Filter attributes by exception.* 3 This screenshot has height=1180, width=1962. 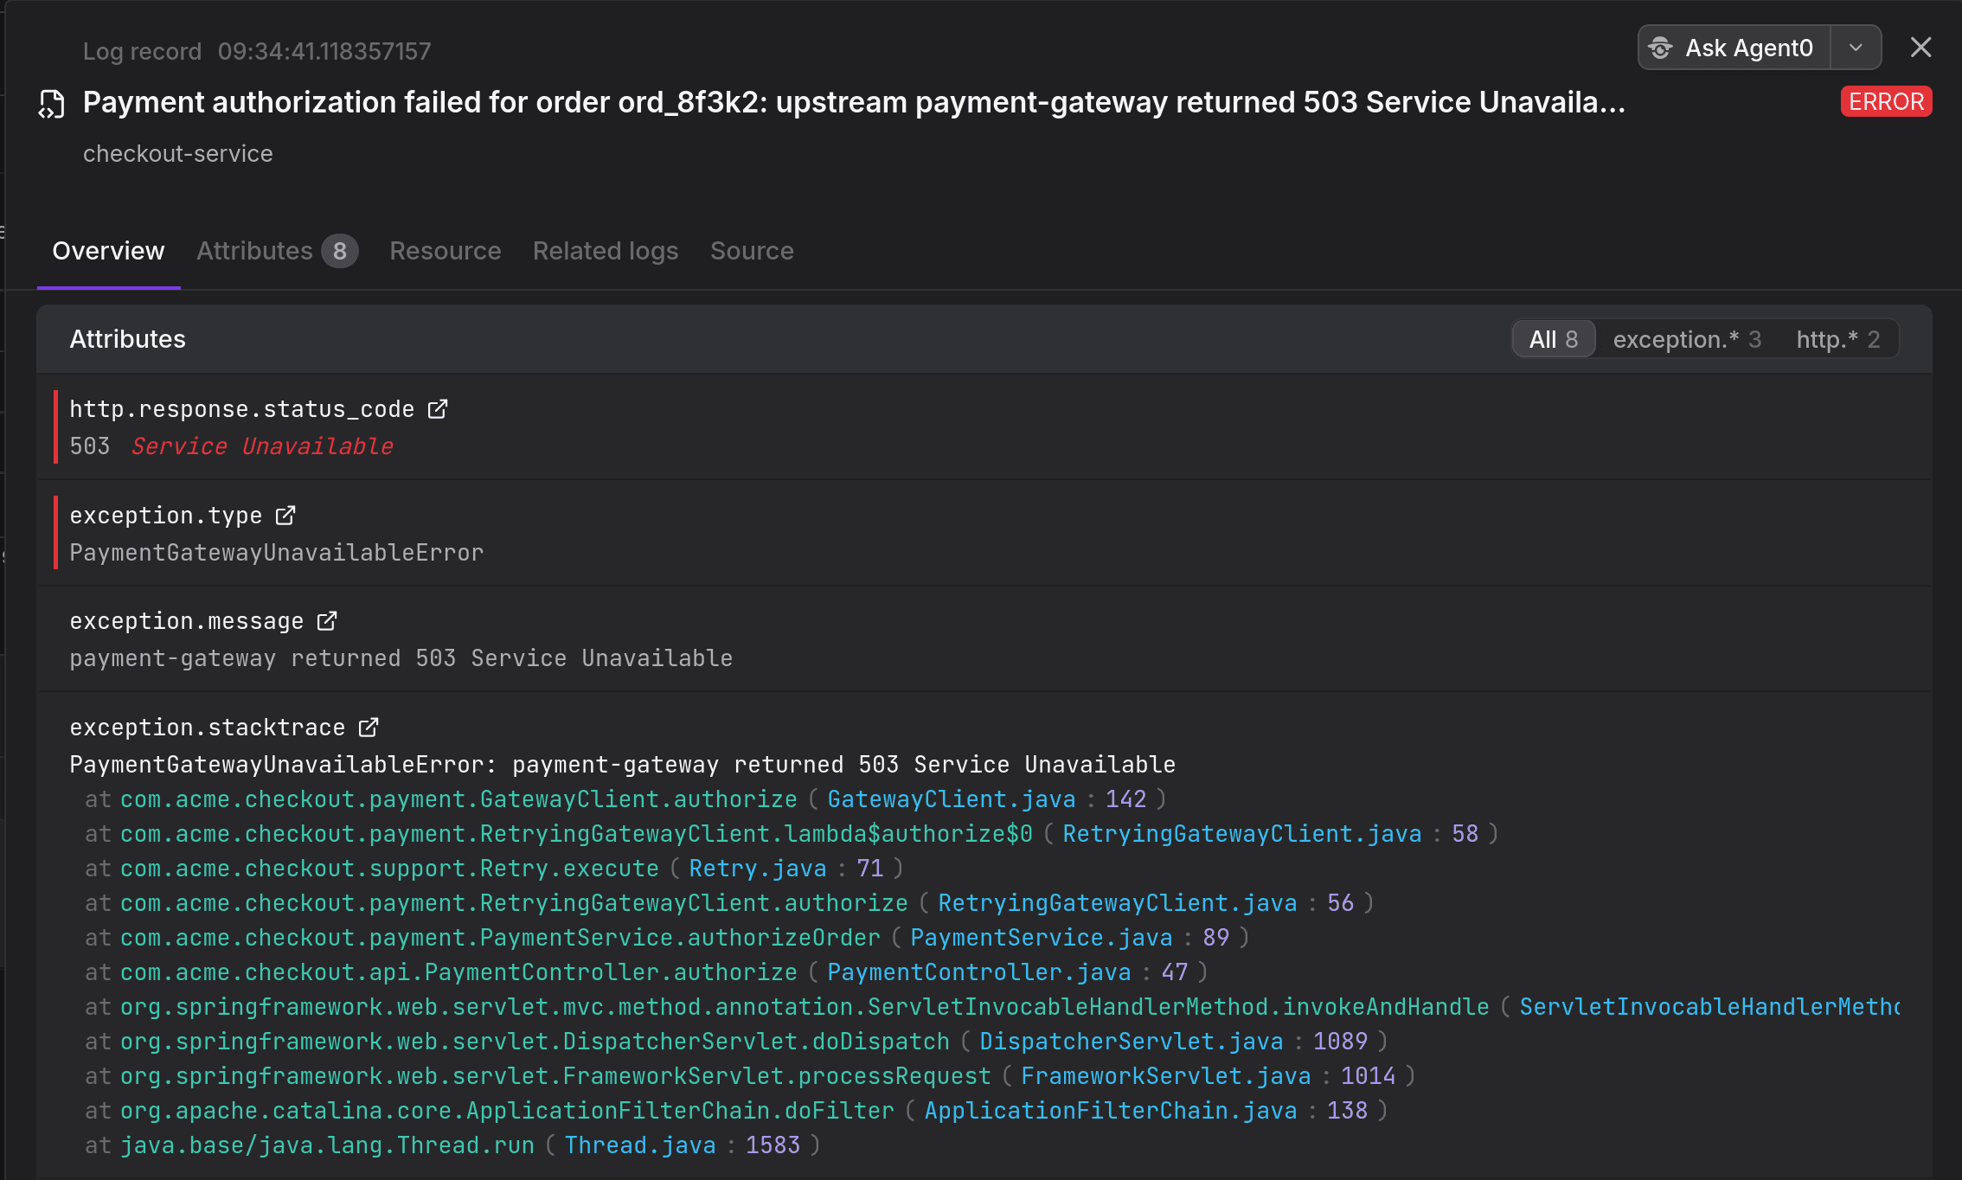[1687, 339]
